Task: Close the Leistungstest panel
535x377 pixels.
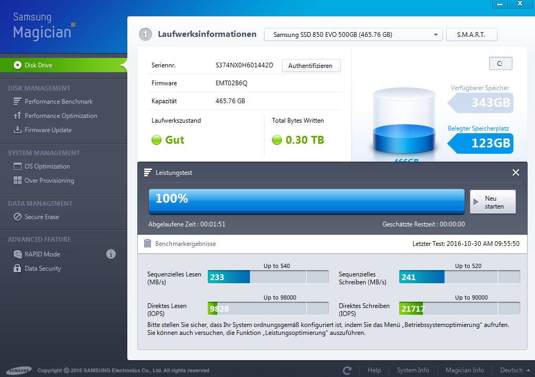Action: (516, 173)
